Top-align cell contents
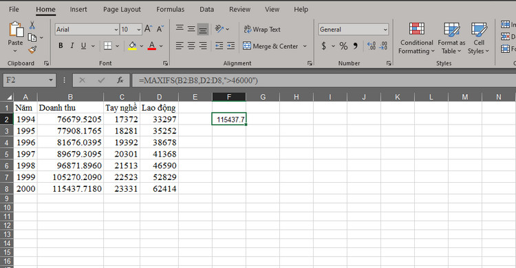 pos(180,28)
